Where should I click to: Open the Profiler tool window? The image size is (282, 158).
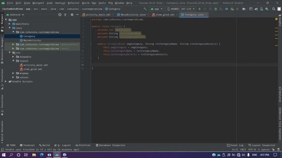(x=83, y=145)
